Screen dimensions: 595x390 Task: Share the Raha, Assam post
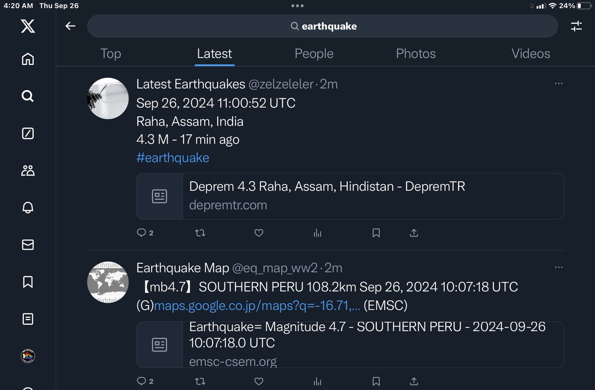pyautogui.click(x=414, y=233)
